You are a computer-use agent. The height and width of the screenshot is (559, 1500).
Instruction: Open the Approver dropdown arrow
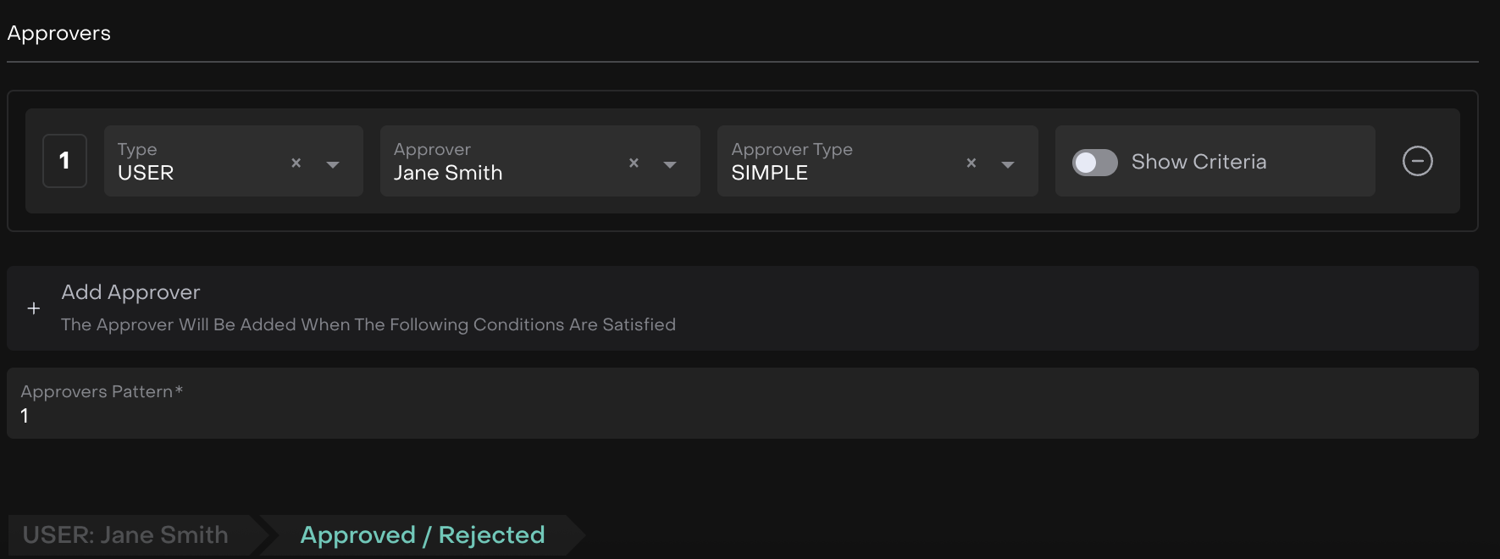[x=670, y=164]
